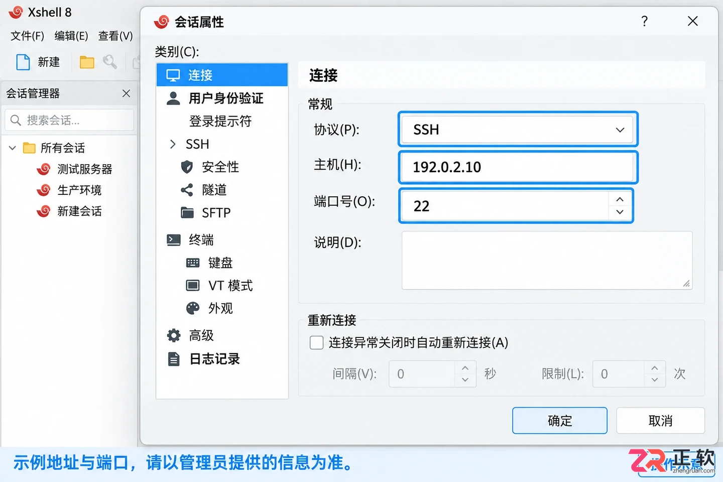723x482 pixels.
Task: Open 编辑(E) menu in Xshell
Action: coord(71,36)
